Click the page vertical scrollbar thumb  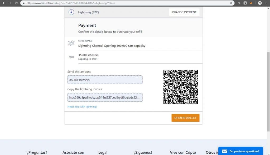[x=268, y=91]
